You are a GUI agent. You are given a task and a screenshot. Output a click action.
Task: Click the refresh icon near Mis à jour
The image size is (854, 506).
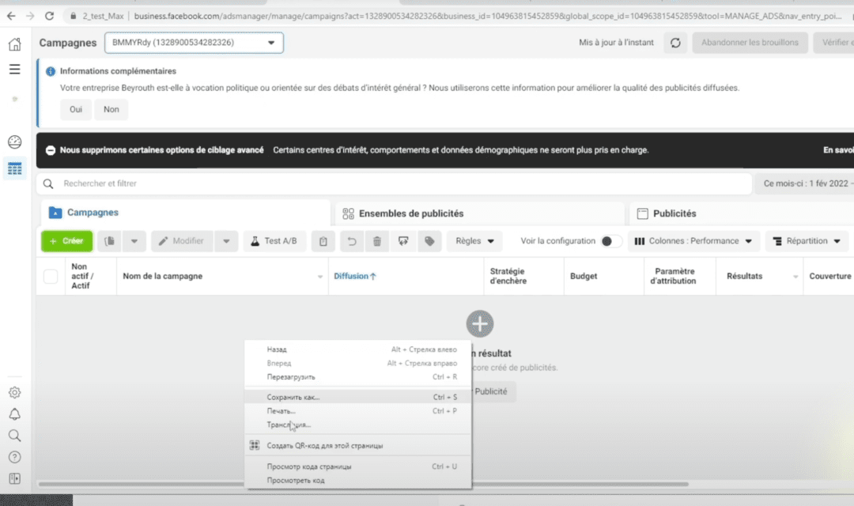(675, 43)
